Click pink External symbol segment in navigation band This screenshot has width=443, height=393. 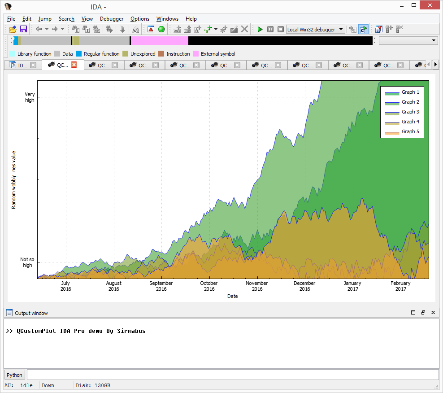coord(160,41)
